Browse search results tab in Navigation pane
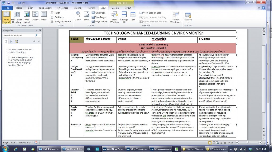Screen dimensions: 272x152 click(x=16, y=42)
